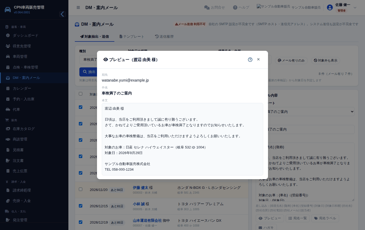Open 請求締処理 sidebar item

point(34,190)
